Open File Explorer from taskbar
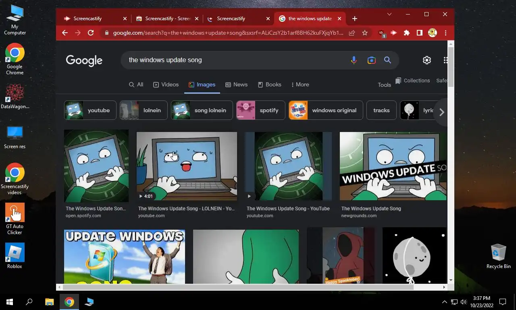The image size is (516, 310). 49,302
